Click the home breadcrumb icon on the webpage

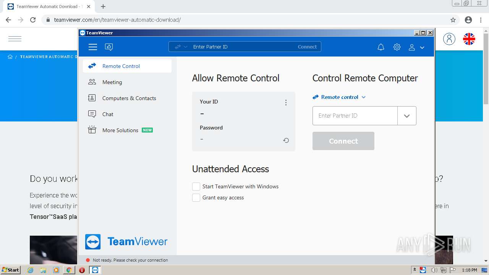tap(10, 57)
